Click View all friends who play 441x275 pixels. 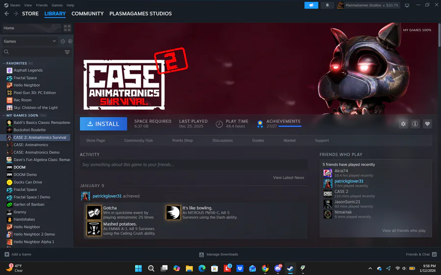[404, 230]
